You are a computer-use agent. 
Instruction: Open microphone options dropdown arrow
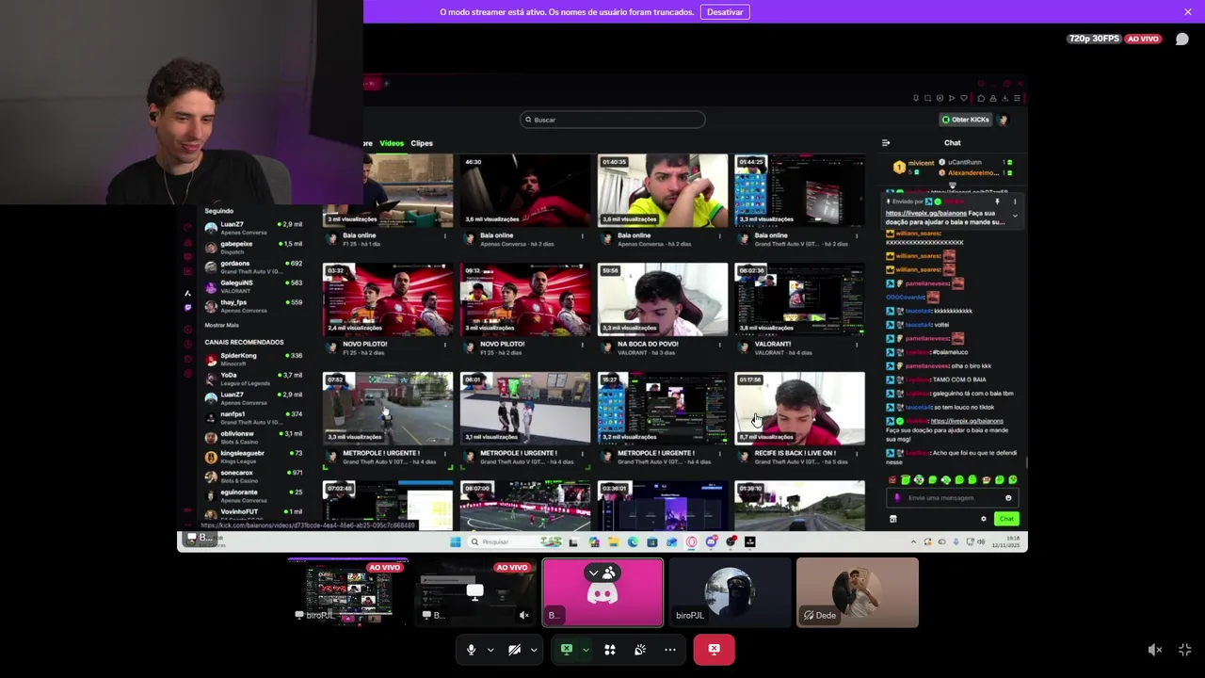(x=490, y=650)
